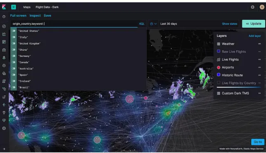Grab Custom Dark TMS layer handle
Viewport: 266px width, 153px height.
[x=259, y=93]
